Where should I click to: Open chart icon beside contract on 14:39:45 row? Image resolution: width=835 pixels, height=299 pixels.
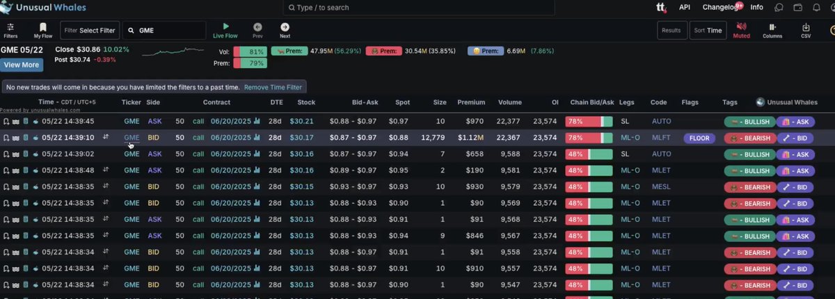(x=257, y=121)
